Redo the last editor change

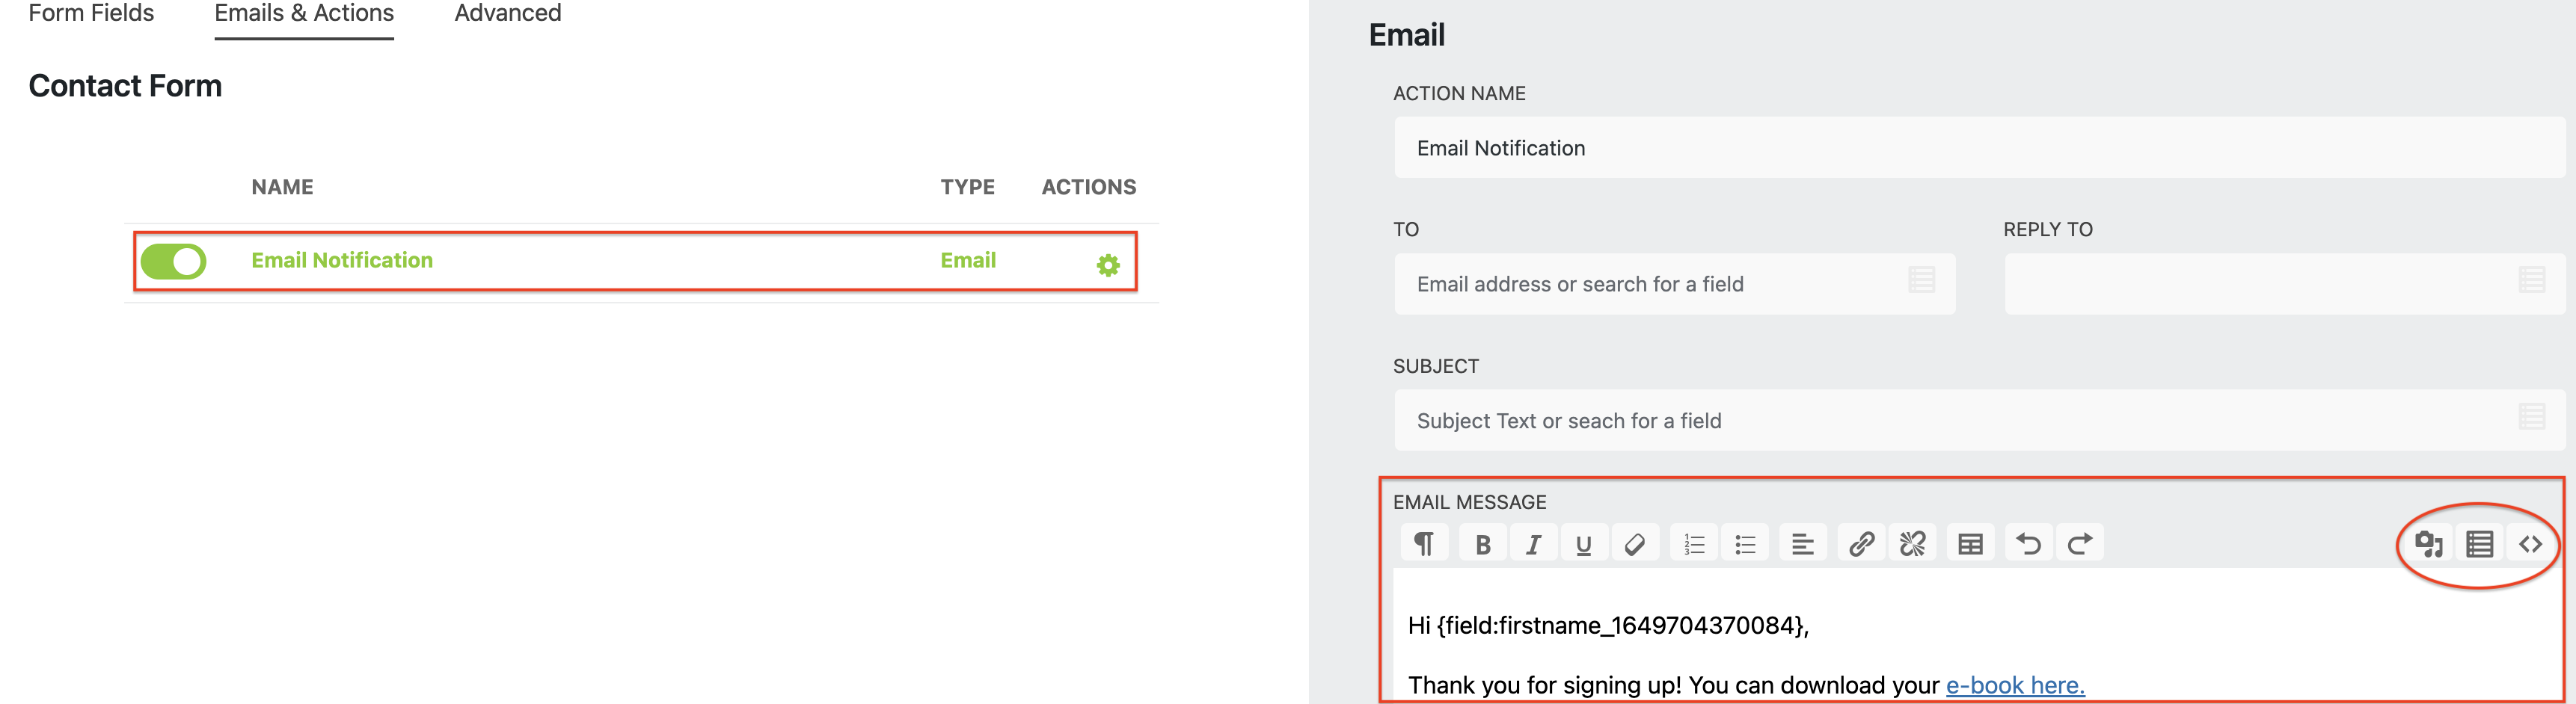(x=2080, y=543)
